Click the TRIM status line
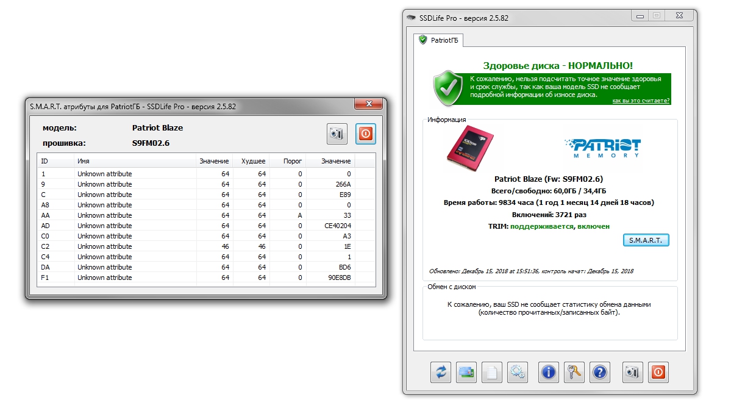This screenshot has height=419, width=745. click(x=549, y=226)
